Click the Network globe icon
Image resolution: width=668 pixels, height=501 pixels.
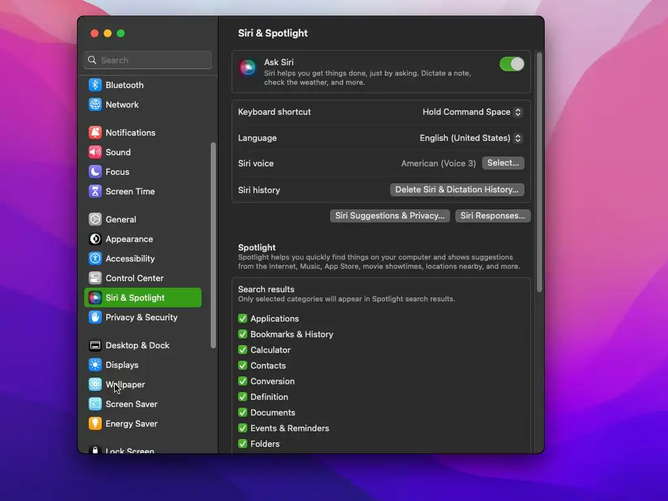pos(95,104)
